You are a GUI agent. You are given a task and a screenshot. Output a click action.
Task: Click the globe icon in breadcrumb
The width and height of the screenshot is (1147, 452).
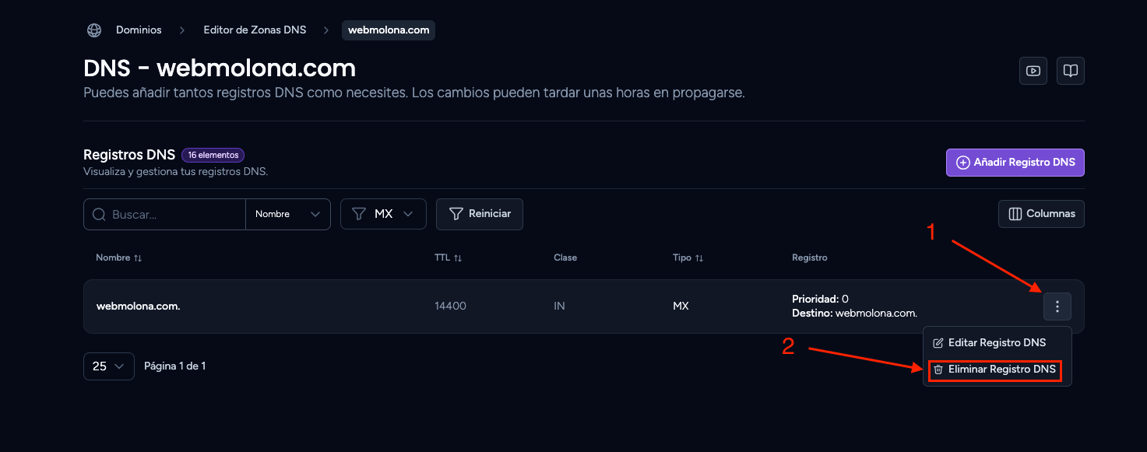click(94, 30)
